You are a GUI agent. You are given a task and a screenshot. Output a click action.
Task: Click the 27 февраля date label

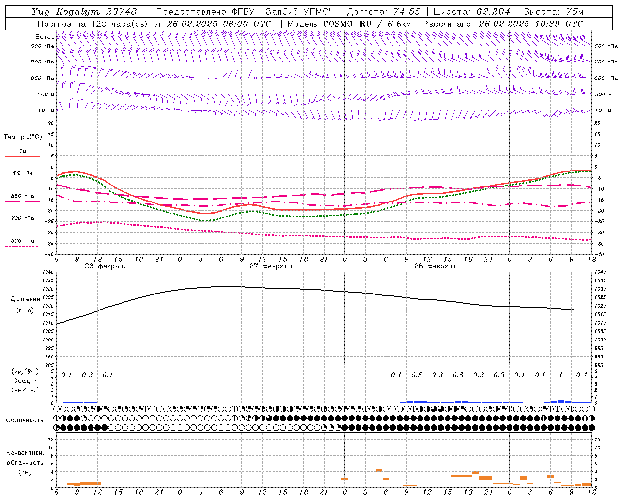(x=271, y=266)
